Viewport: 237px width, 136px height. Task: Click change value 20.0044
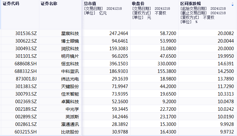point(226,41)
